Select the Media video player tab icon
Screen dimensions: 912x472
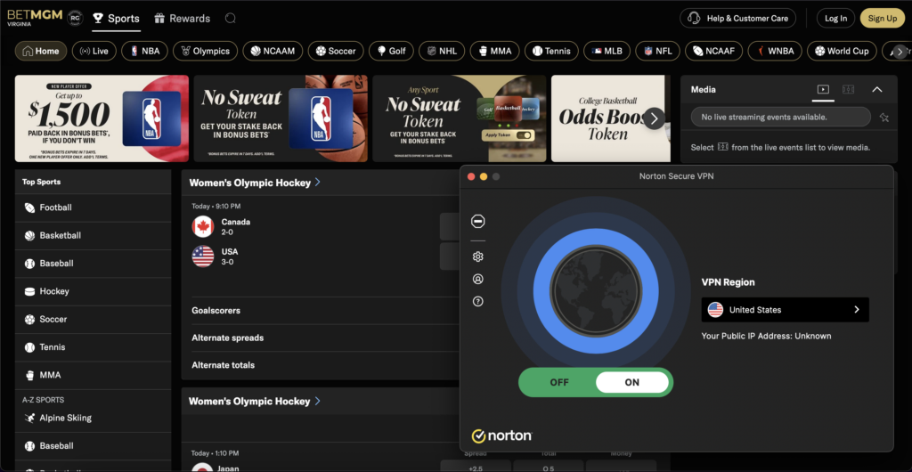[x=822, y=90]
